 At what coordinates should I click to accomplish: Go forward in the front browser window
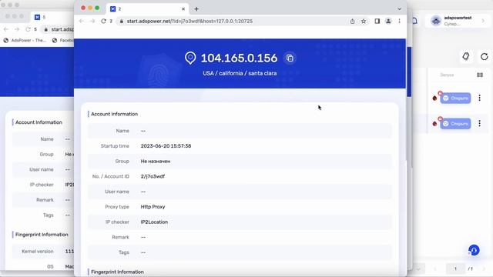point(92,21)
